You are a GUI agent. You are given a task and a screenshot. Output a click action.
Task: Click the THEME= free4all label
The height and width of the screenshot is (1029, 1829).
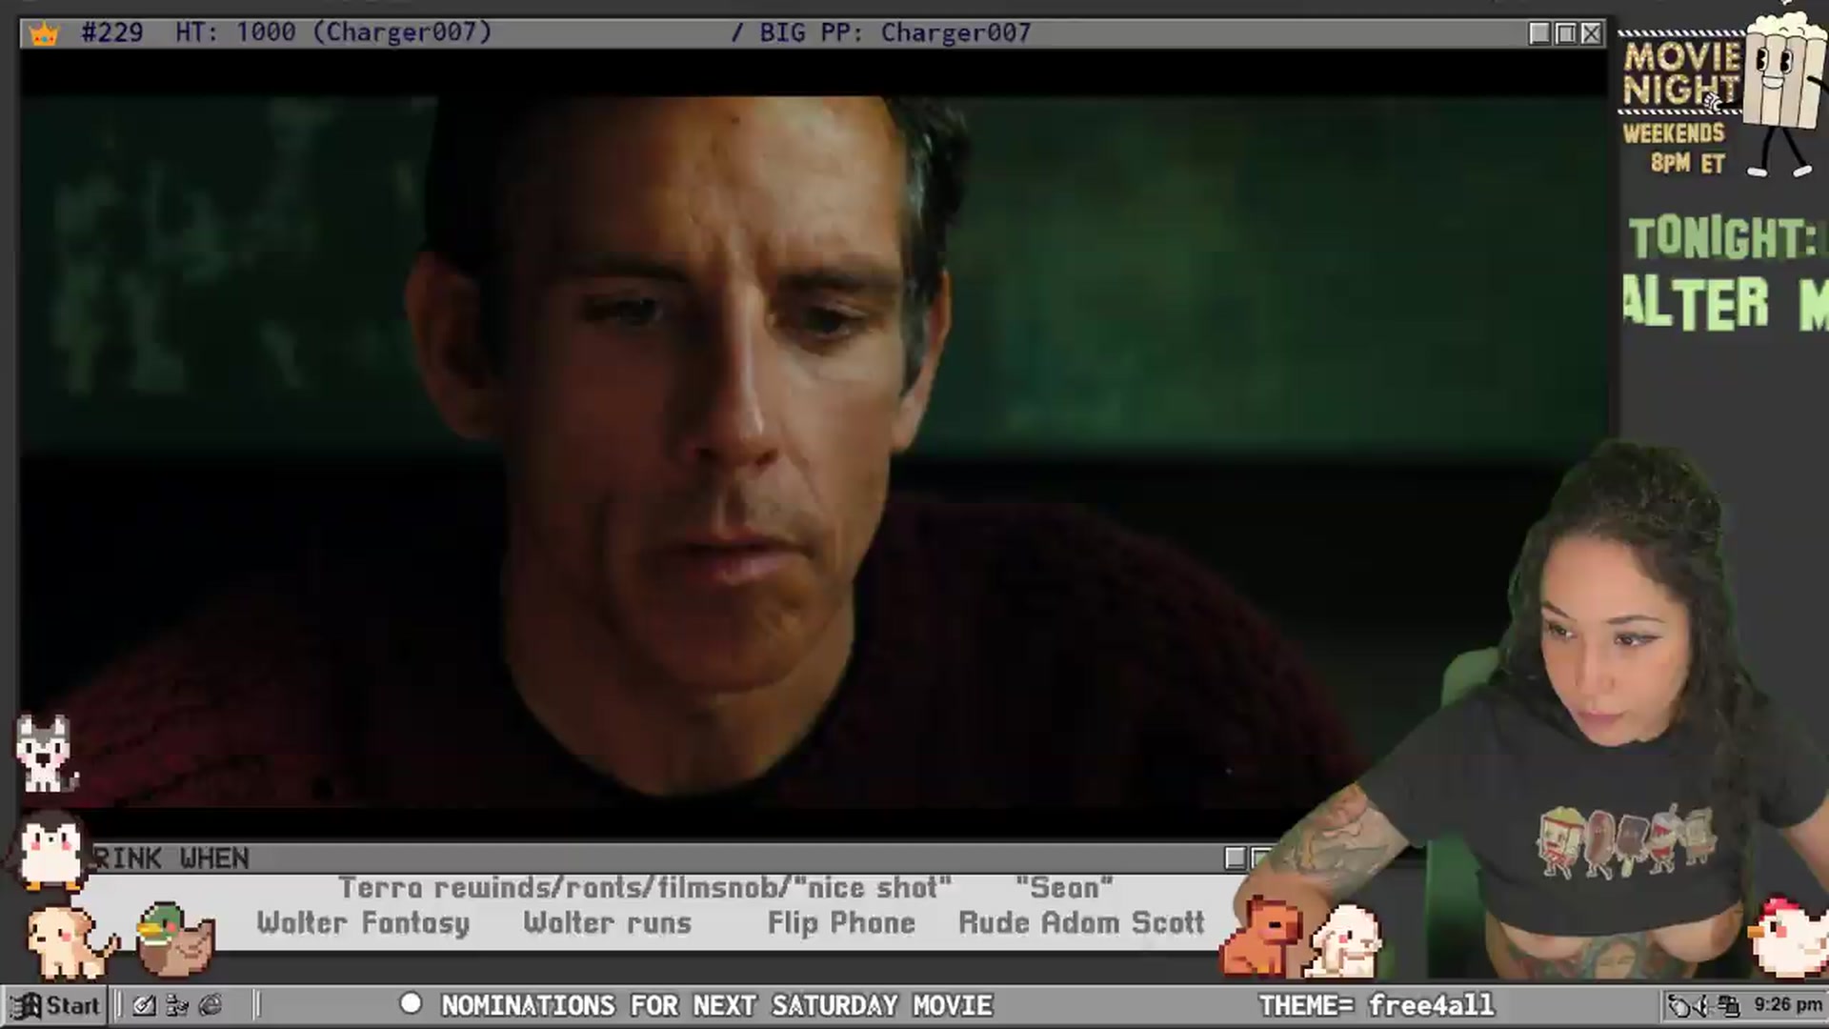coord(1377,1005)
